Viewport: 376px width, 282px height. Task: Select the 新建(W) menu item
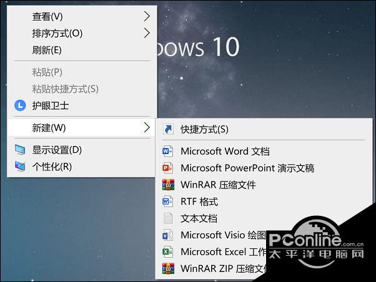[82, 127]
